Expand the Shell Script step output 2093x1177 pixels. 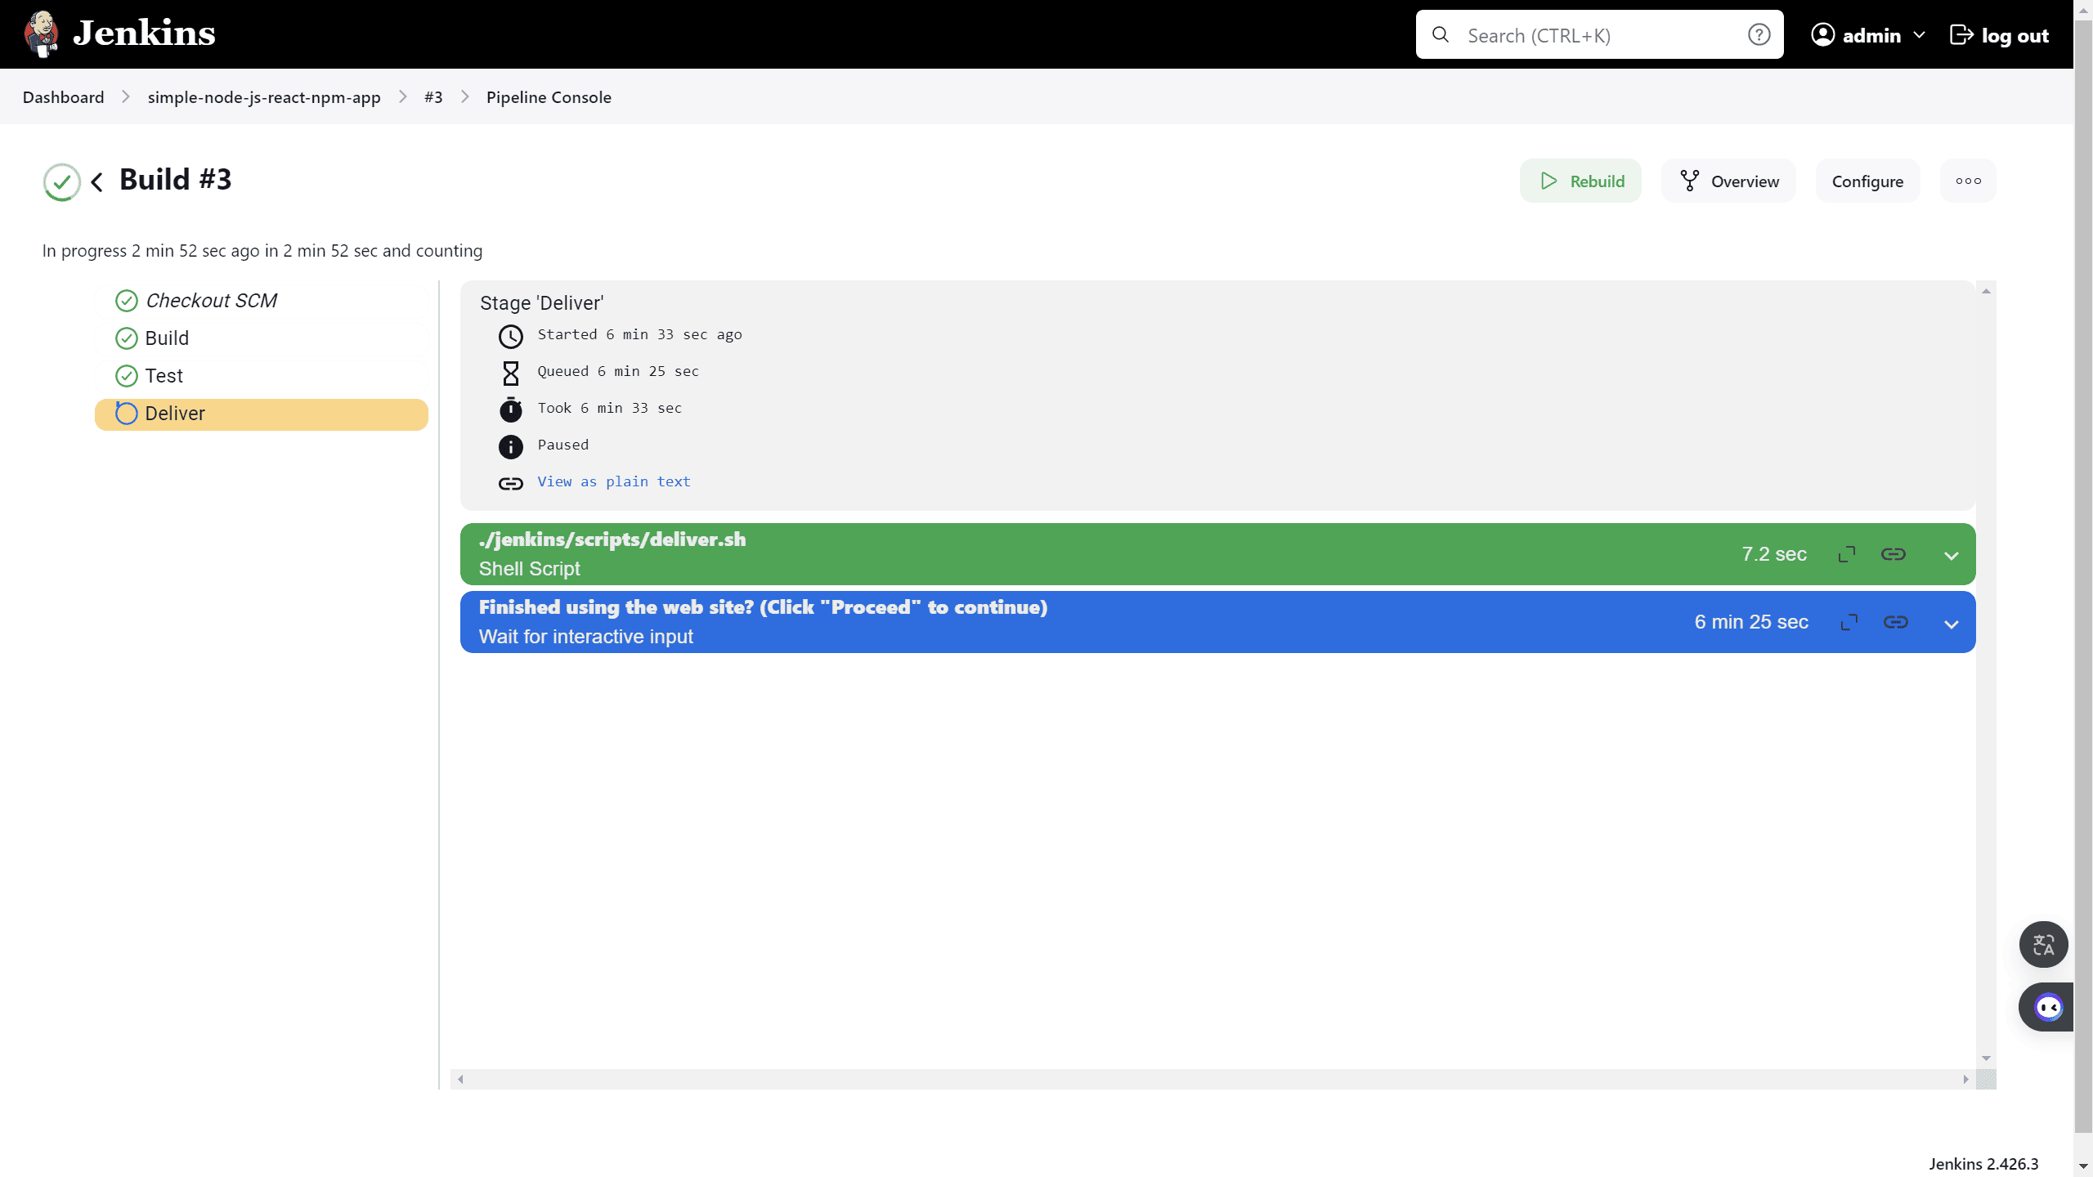point(1952,553)
